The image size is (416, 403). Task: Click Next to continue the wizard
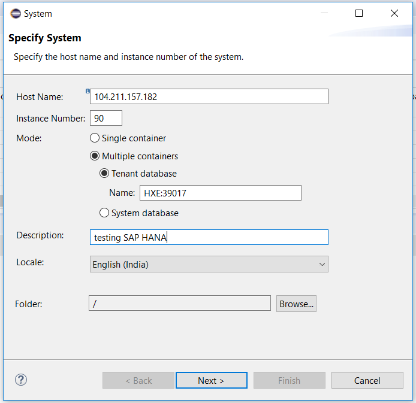pyautogui.click(x=211, y=380)
